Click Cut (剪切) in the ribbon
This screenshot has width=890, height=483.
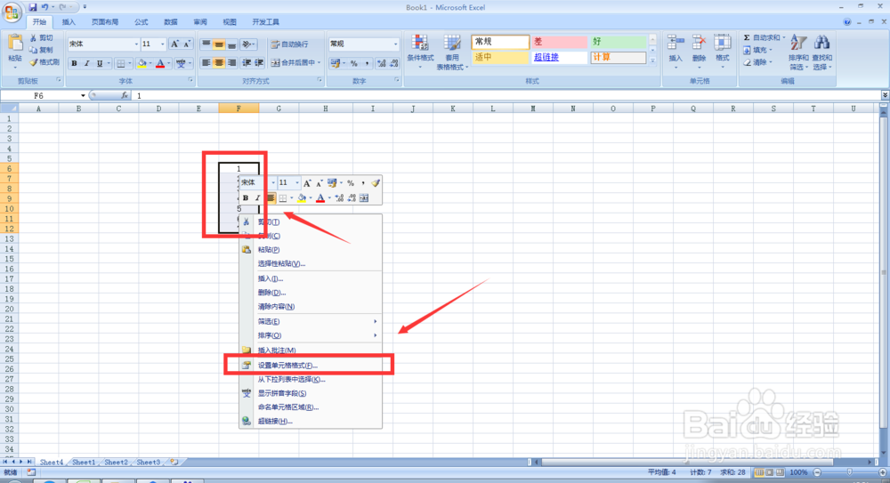(x=42, y=37)
